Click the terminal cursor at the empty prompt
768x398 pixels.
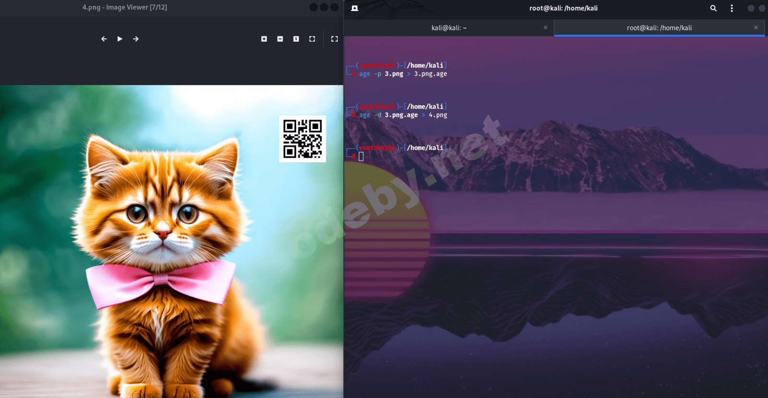click(361, 156)
